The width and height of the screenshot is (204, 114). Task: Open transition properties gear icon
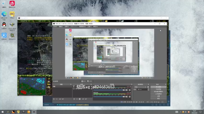coord(148,87)
